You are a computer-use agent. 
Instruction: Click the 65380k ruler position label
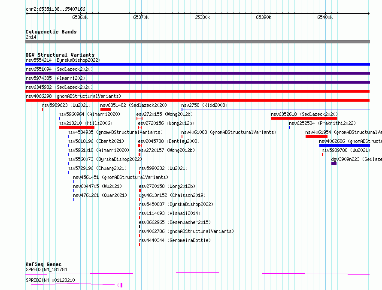tap(202, 17)
